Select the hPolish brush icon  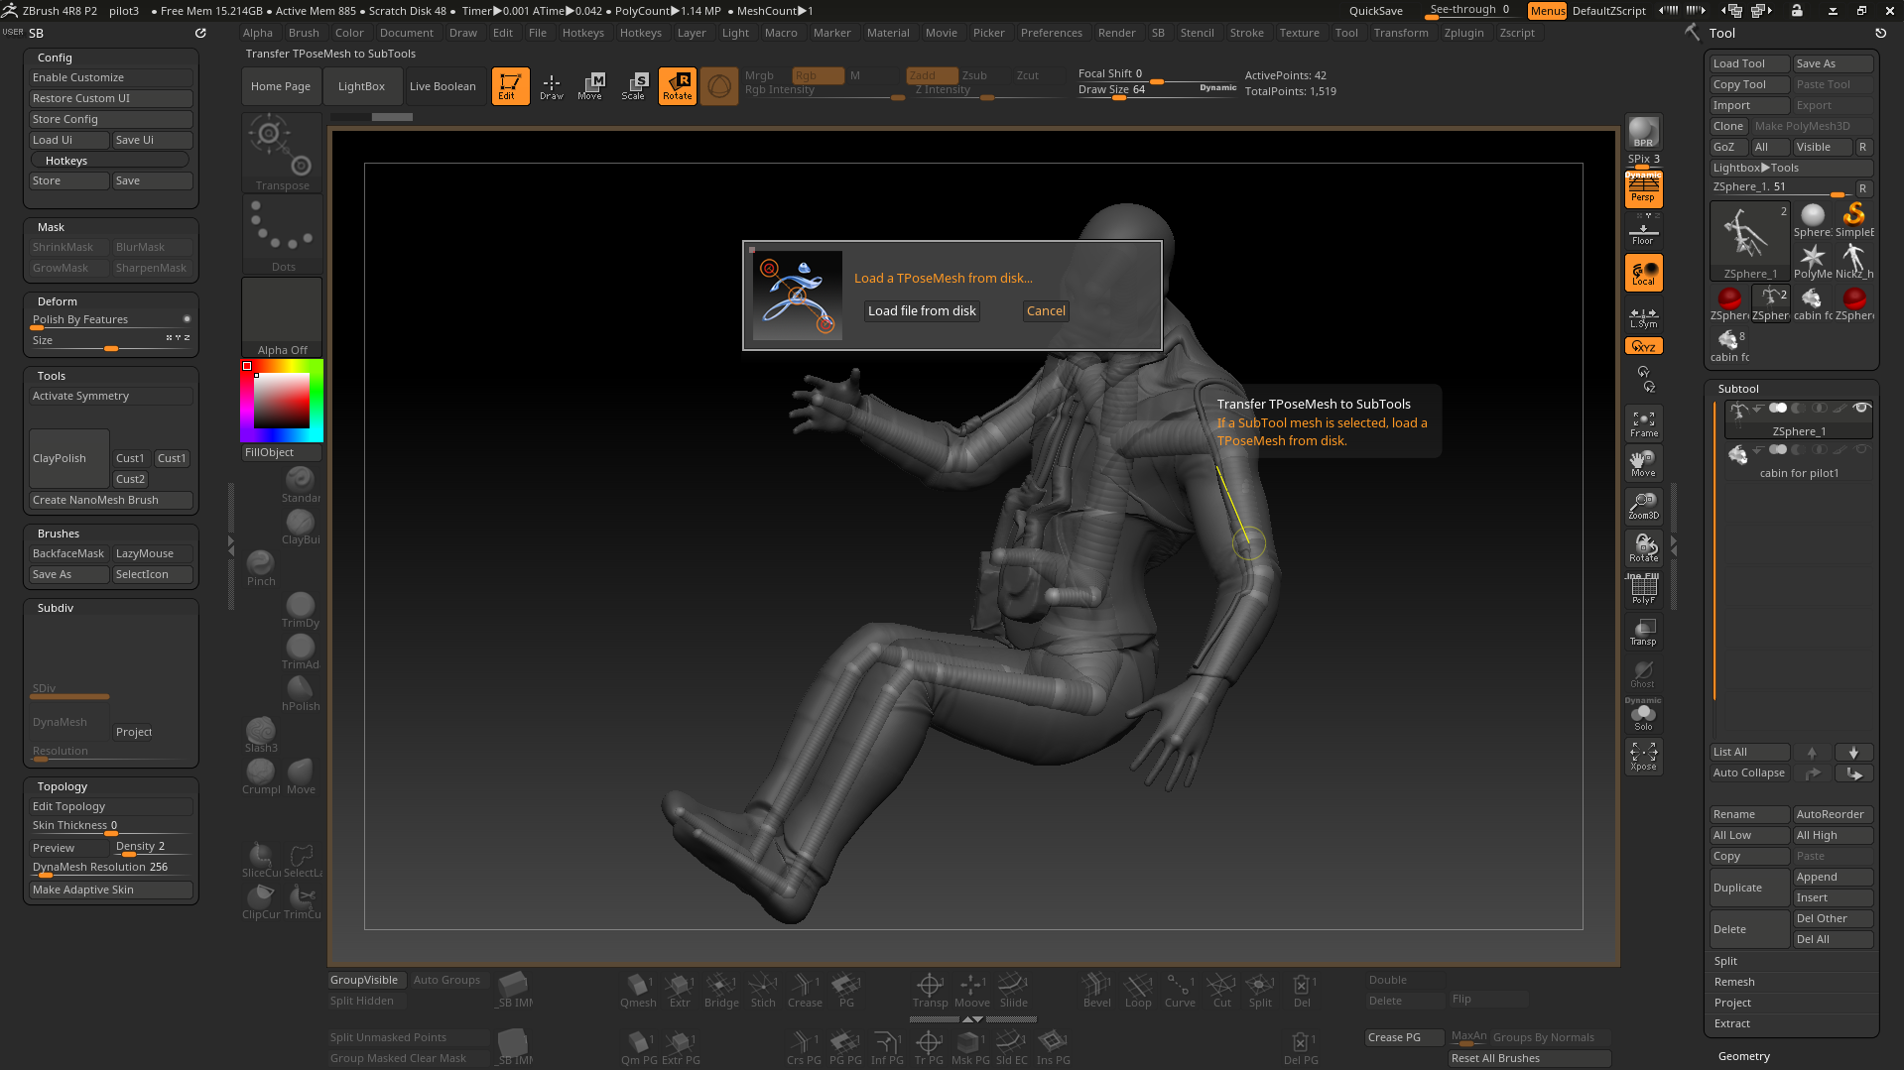tap(301, 692)
